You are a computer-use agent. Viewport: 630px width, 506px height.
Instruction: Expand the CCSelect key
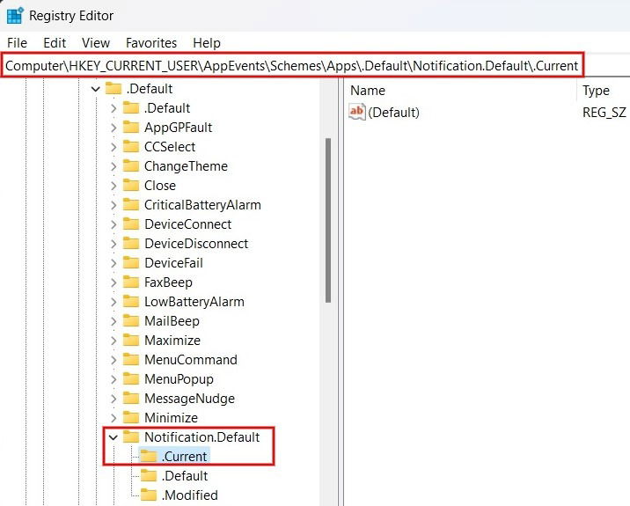[x=114, y=147]
